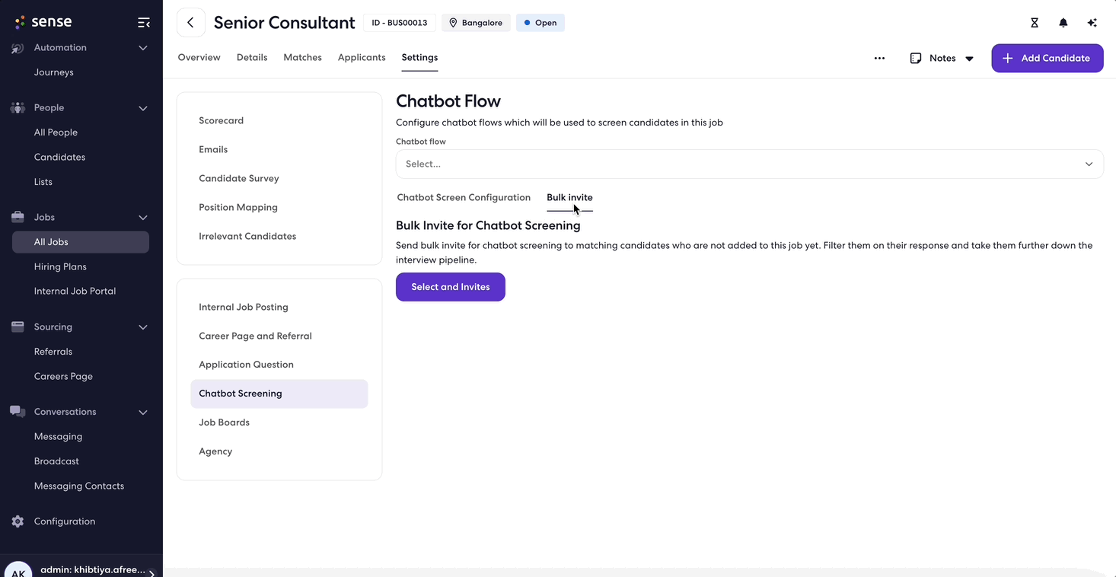1116x577 pixels.
Task: Collapse the Conversations section chevron
Action: point(142,413)
